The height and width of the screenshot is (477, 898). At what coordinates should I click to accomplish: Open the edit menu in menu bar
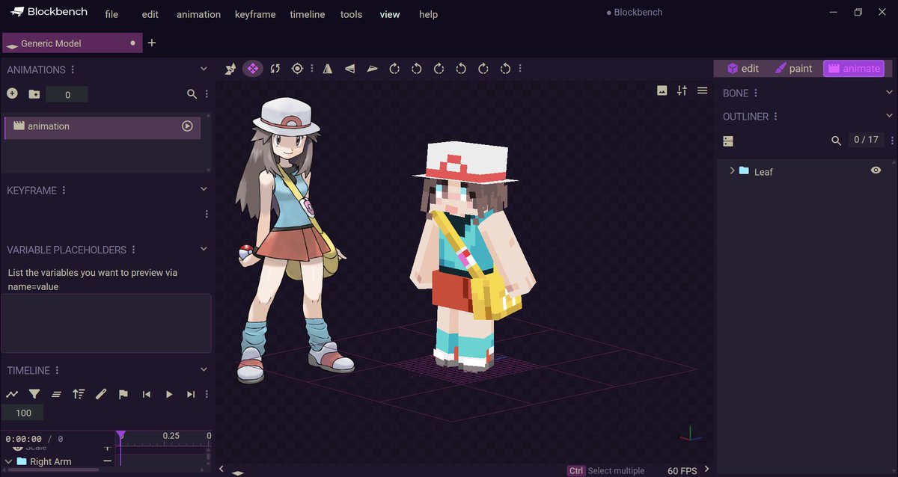150,14
